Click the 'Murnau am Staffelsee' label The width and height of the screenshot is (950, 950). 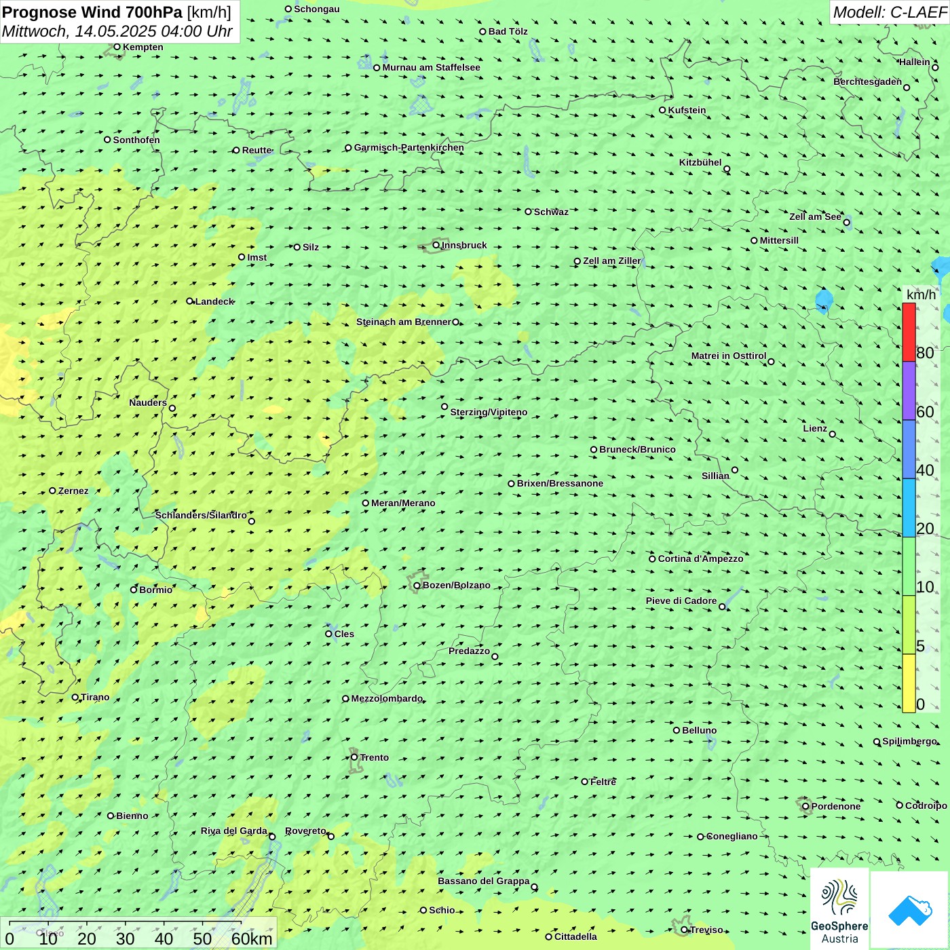[431, 67]
